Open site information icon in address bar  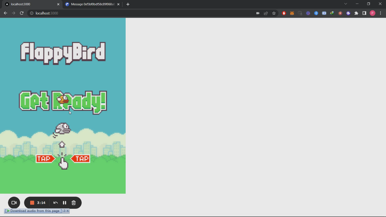pyautogui.click(x=31, y=13)
